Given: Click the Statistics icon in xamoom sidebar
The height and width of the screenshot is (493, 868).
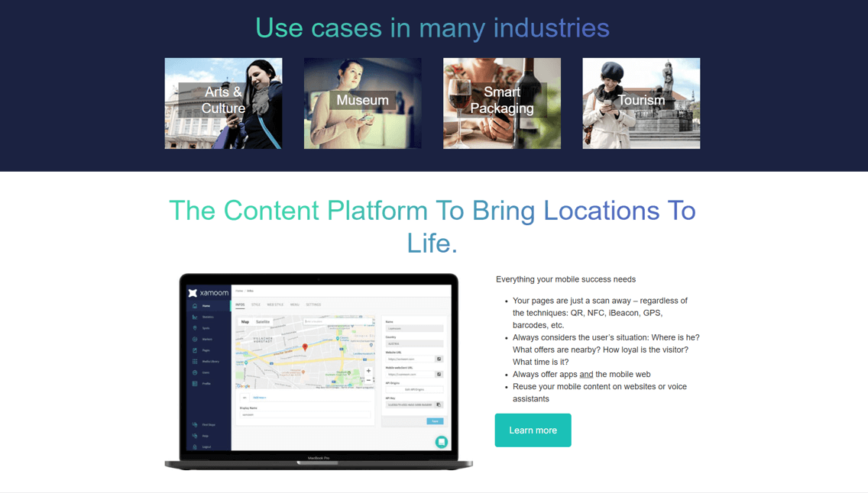Looking at the screenshot, I should pos(195,317).
